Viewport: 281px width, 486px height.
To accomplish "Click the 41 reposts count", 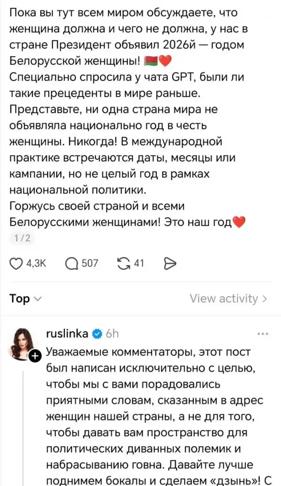I will (139, 264).
